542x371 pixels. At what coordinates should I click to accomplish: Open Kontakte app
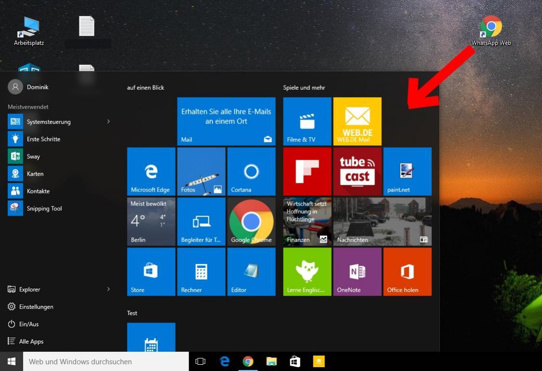tap(59, 191)
